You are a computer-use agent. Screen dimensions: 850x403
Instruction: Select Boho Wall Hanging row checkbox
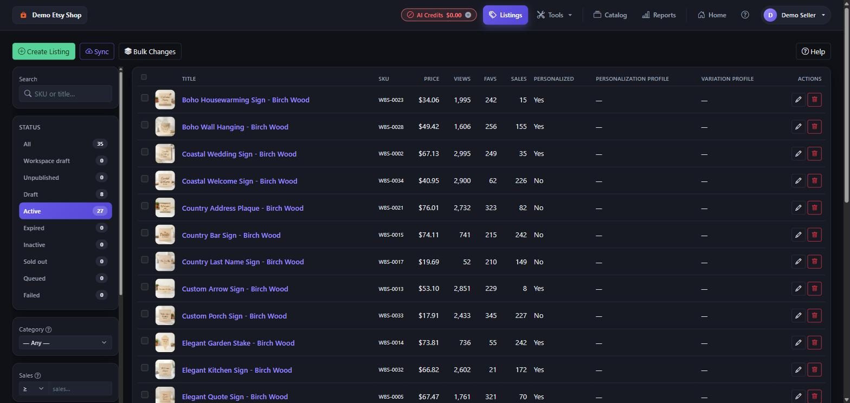point(144,125)
